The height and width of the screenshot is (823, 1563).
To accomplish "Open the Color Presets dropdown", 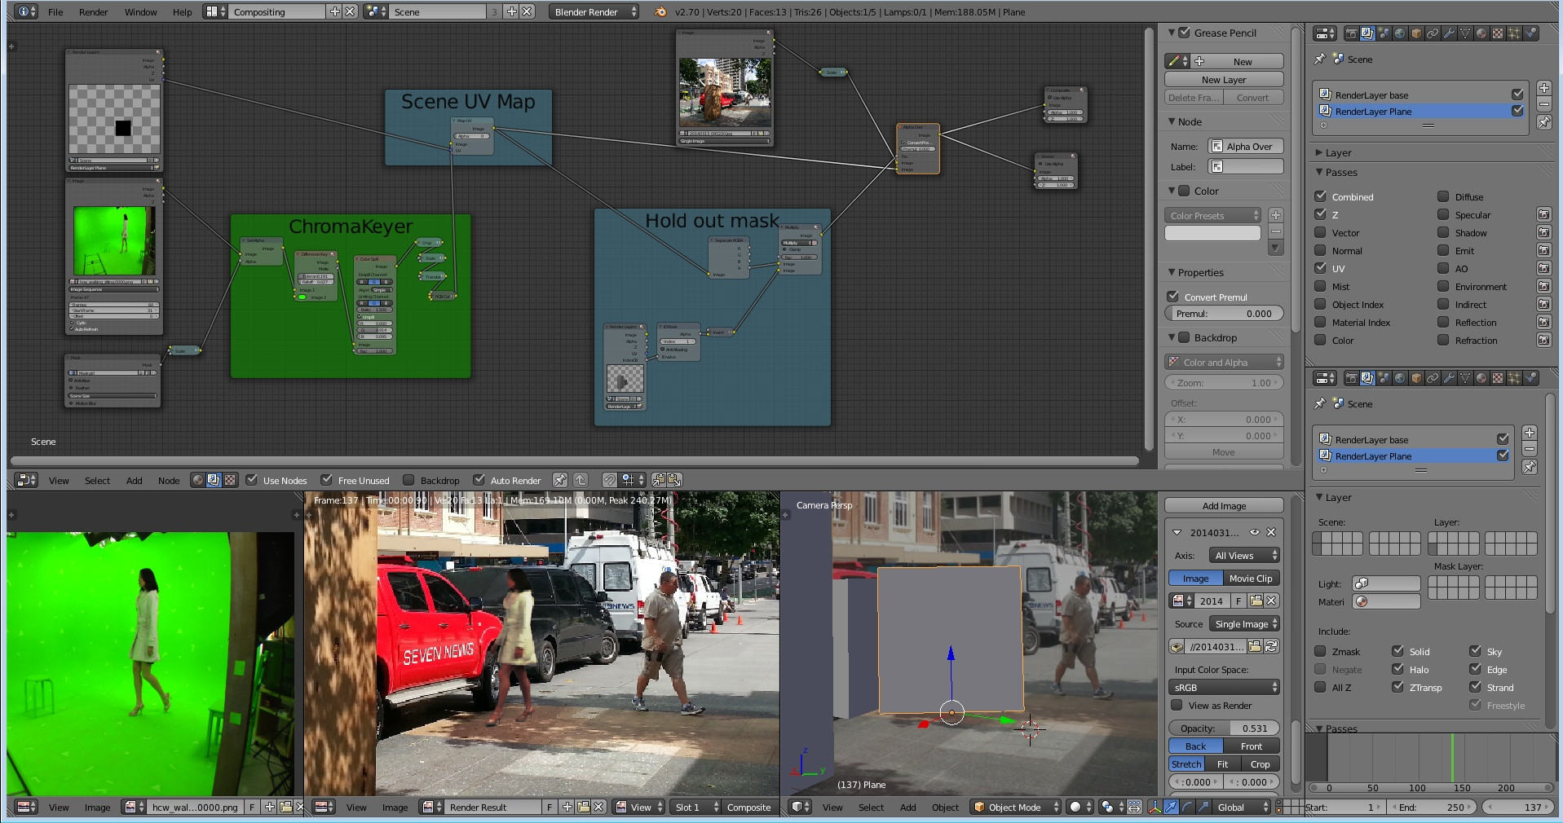I will tap(1213, 215).
